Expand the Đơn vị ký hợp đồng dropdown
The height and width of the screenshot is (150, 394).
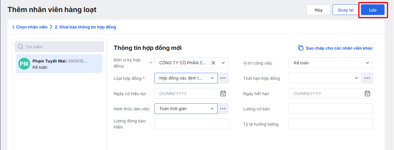point(223,63)
